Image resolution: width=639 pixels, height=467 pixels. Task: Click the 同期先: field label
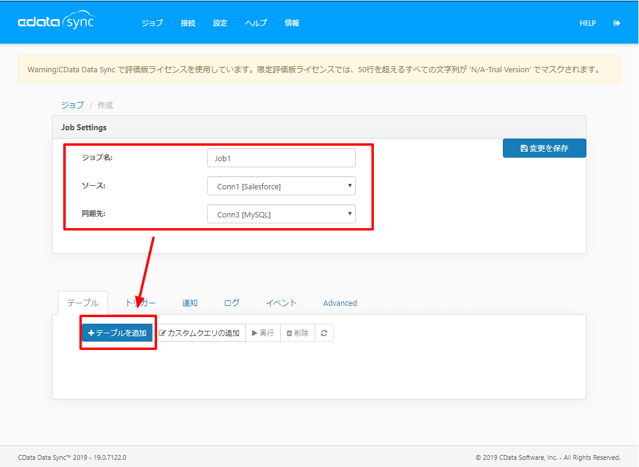click(94, 214)
